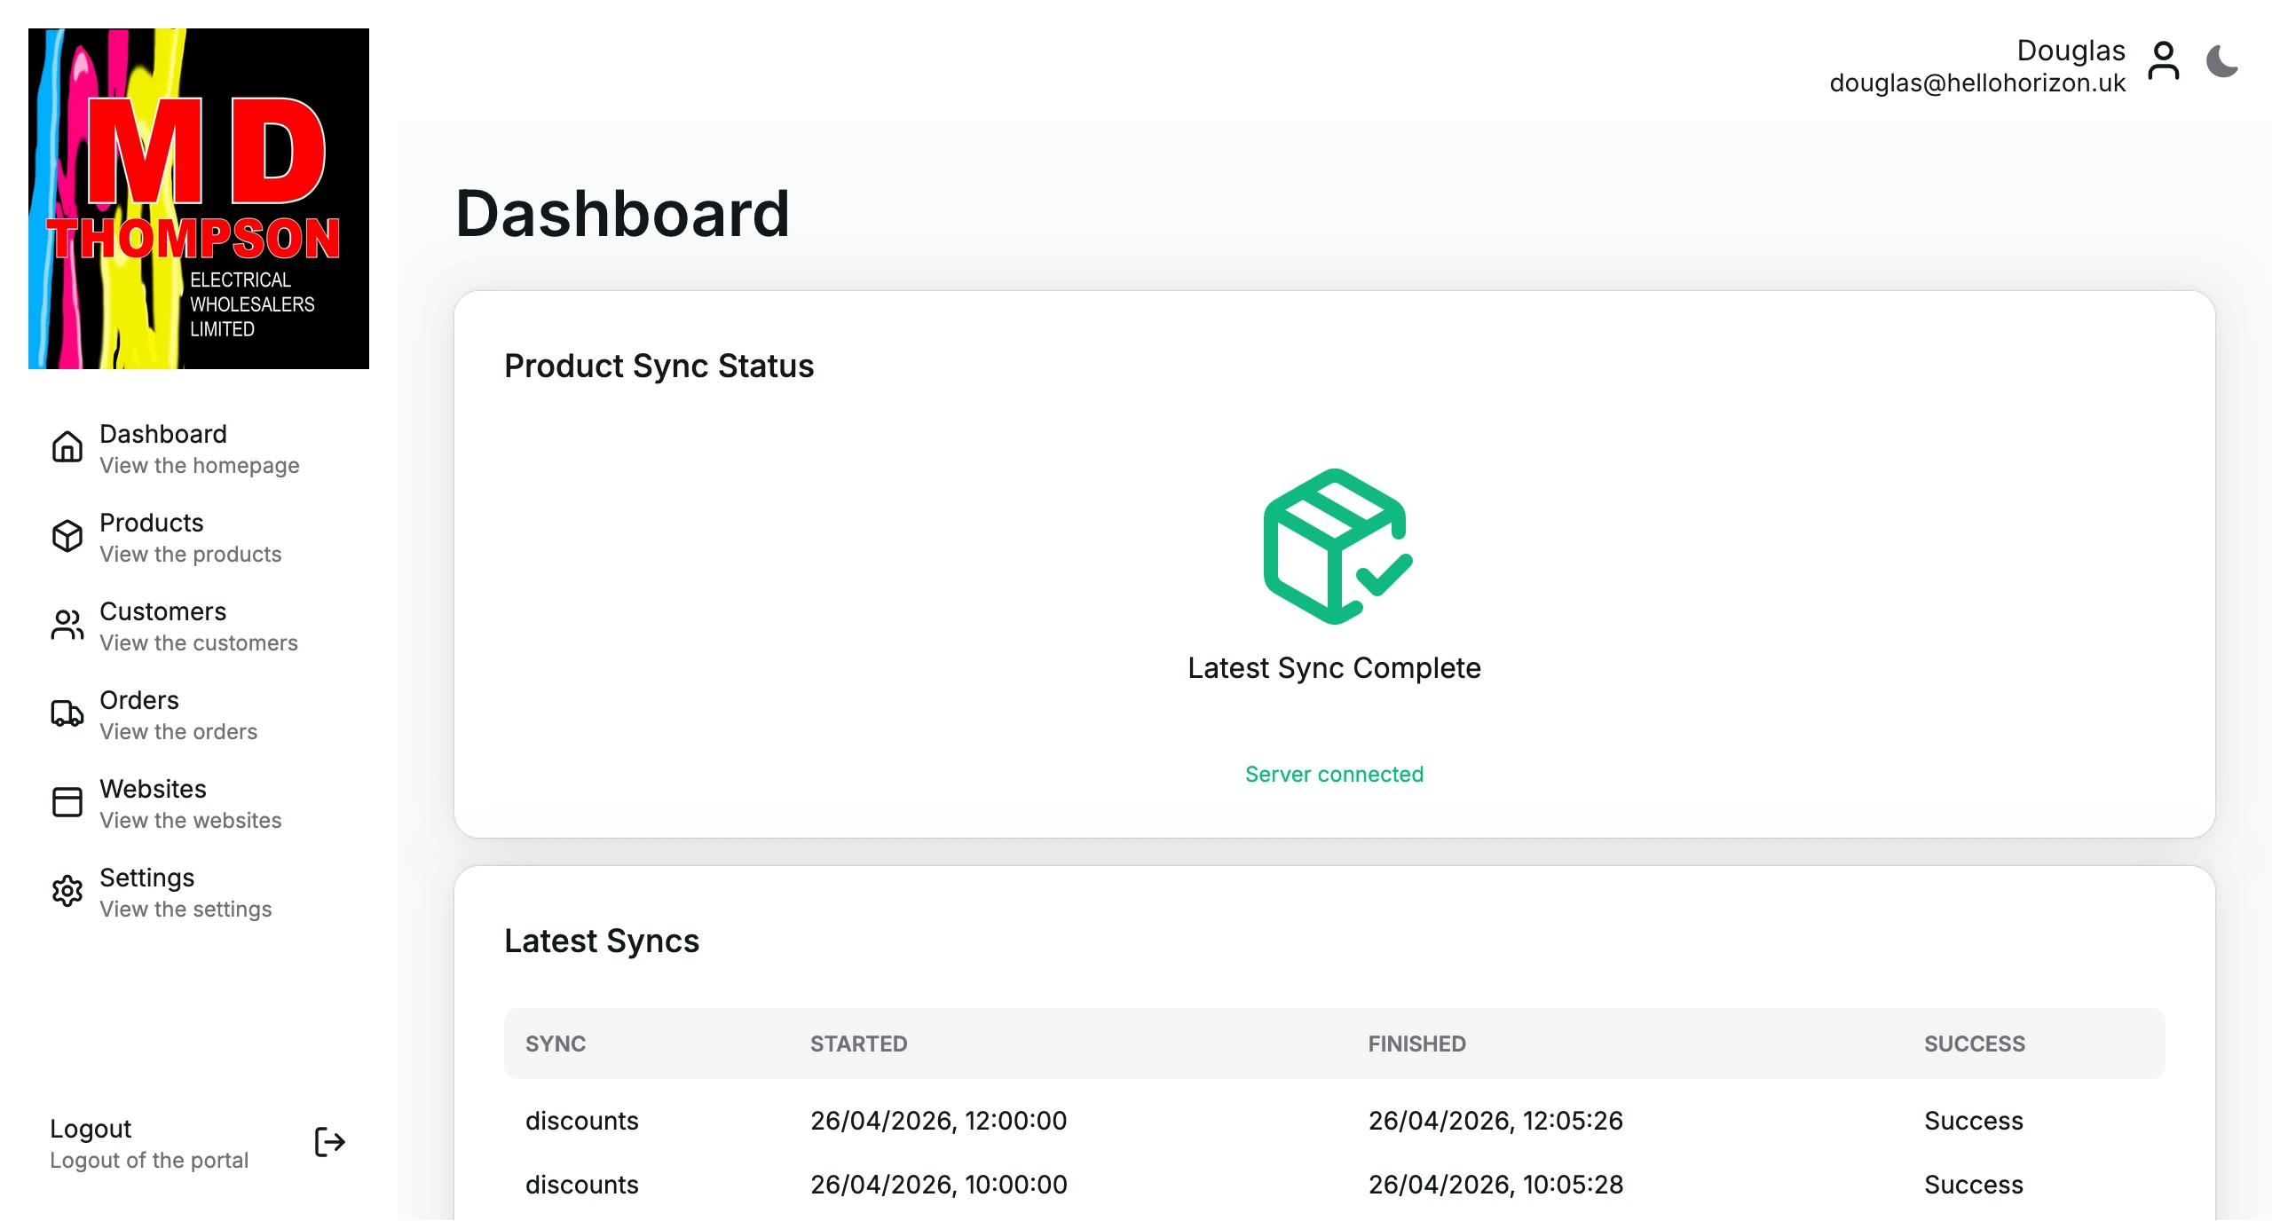
Task: Select the Websites browser icon
Action: pyautogui.click(x=67, y=802)
